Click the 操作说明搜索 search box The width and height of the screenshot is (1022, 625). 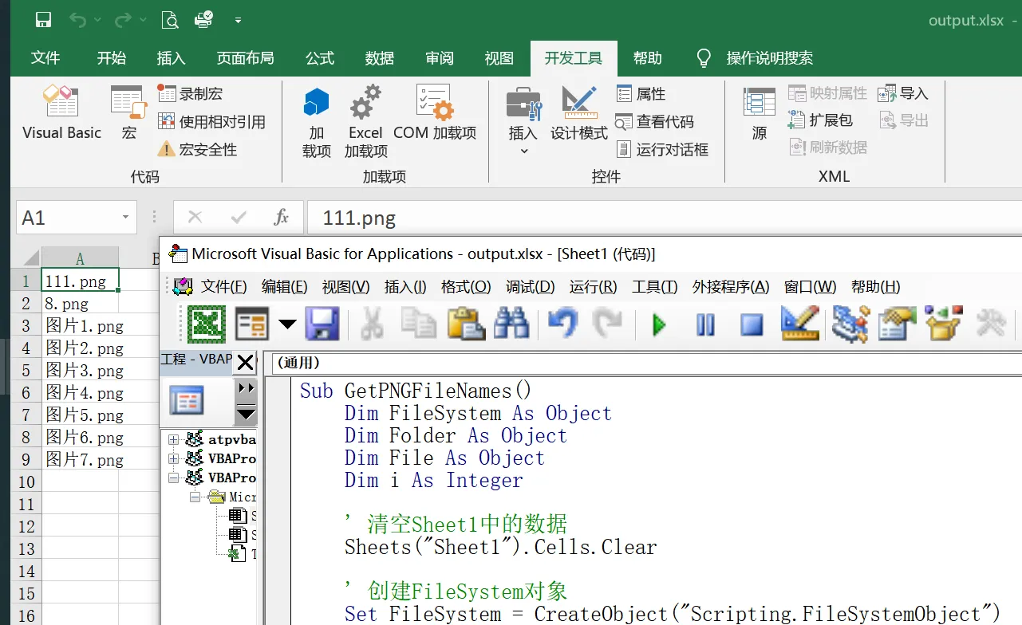pos(755,58)
